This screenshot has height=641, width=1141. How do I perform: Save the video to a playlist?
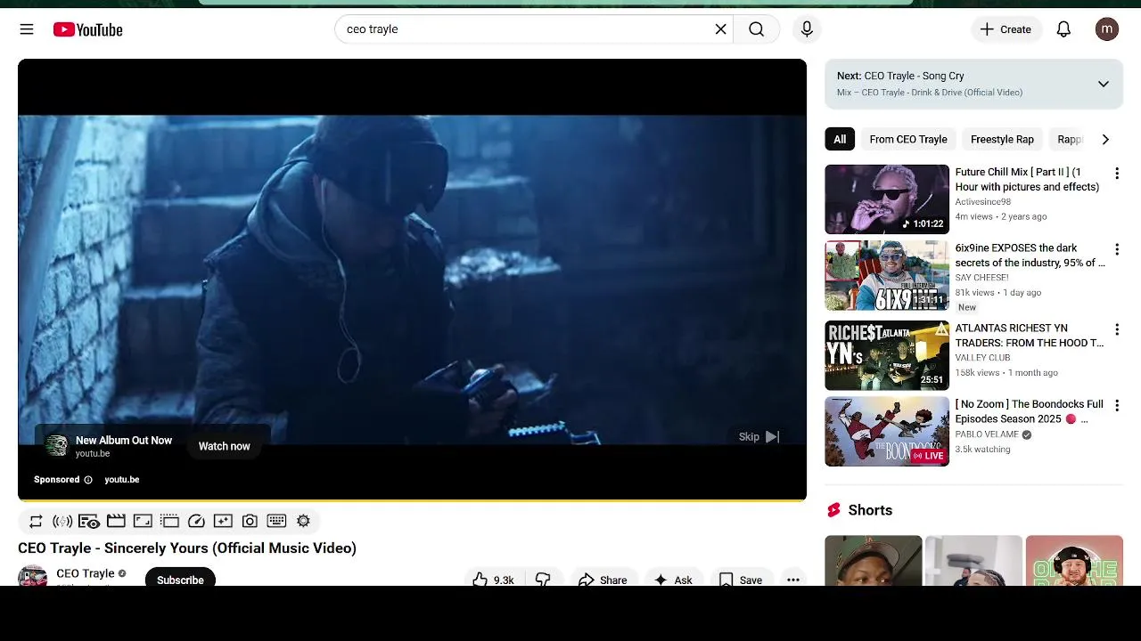point(741,579)
